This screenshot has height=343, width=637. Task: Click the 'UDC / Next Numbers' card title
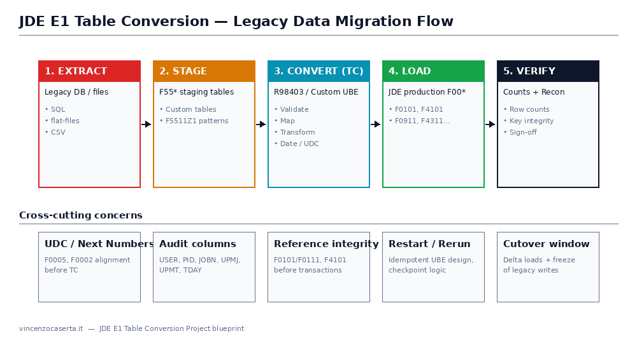(99, 244)
